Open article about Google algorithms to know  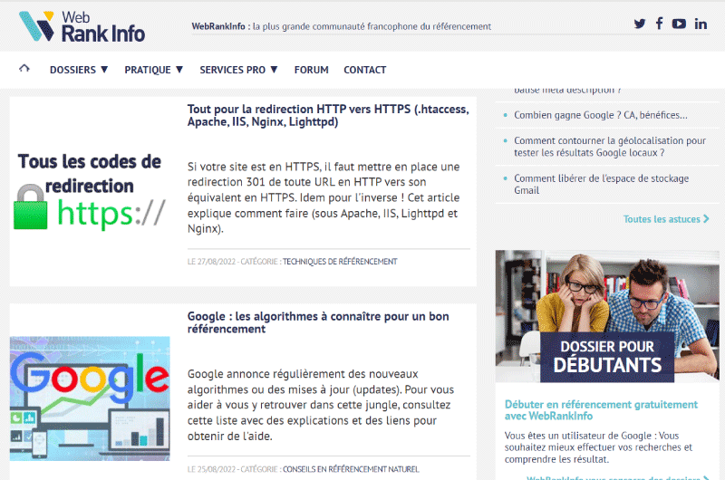318,322
